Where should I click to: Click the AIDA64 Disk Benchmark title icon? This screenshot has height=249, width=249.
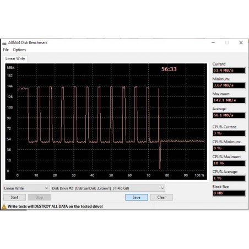pos(4,43)
